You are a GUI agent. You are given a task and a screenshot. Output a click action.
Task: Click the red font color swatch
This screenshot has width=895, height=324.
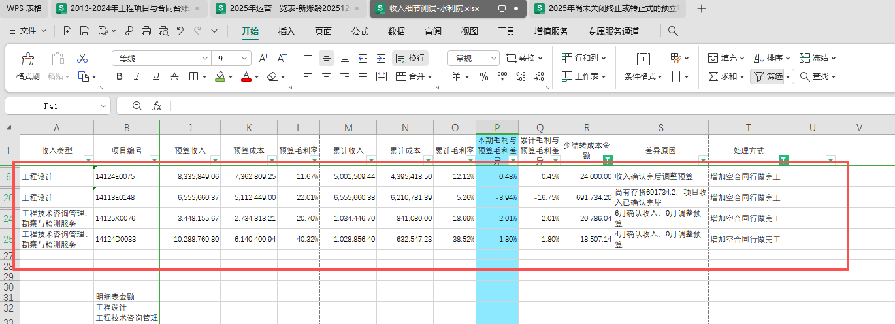(246, 76)
